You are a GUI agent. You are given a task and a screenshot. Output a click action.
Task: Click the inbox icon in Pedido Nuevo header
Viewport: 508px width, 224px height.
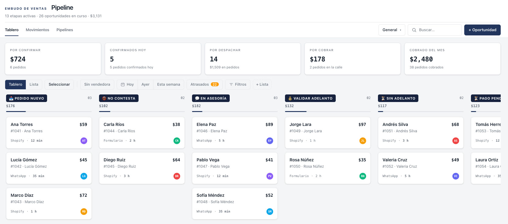pos(11,98)
